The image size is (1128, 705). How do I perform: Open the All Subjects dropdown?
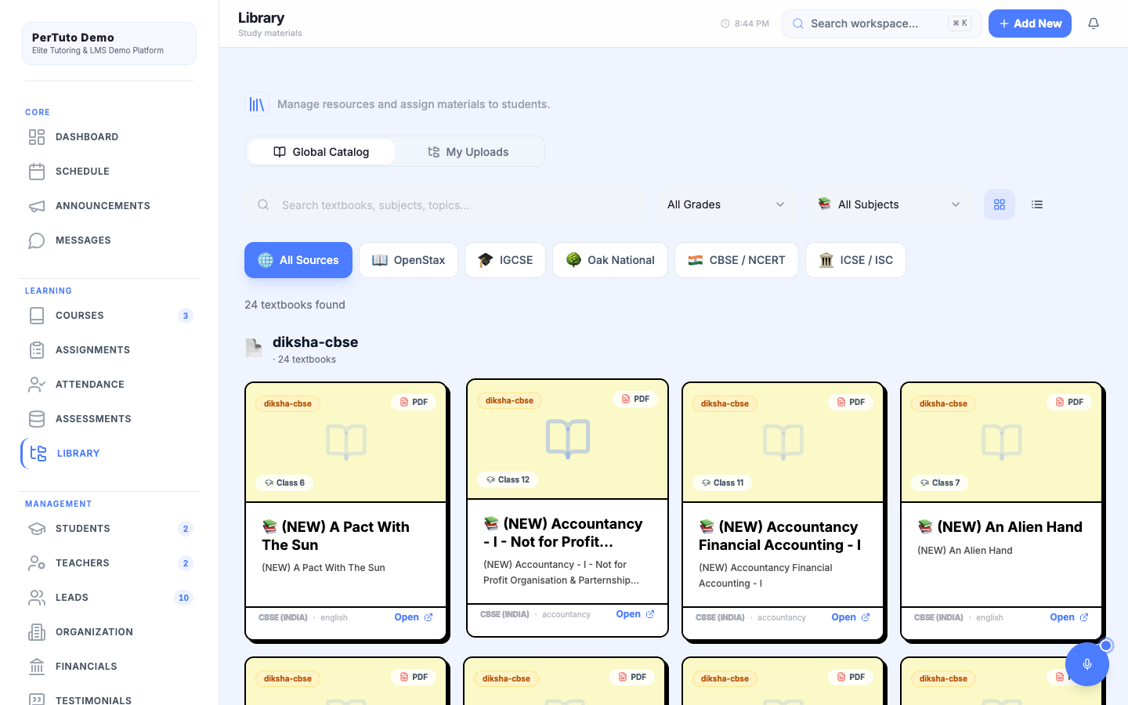(889, 204)
